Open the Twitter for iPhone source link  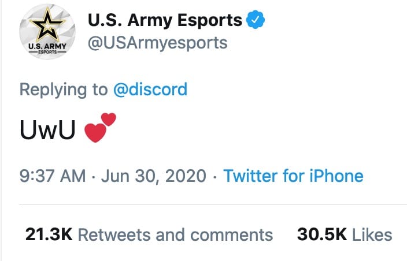point(293,176)
